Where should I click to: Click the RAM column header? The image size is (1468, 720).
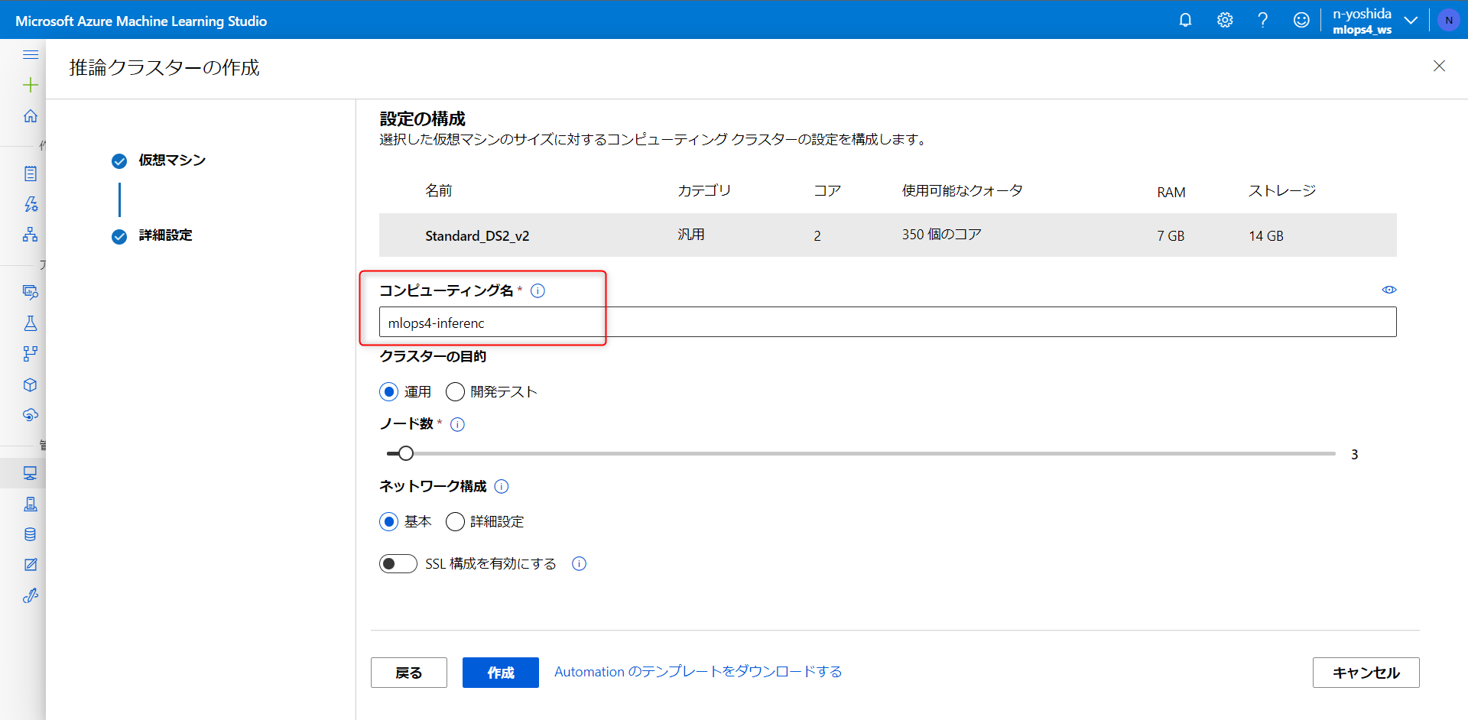(x=1171, y=192)
